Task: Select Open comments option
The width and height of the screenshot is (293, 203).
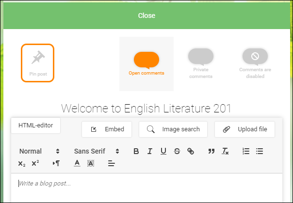Action: [x=146, y=64]
